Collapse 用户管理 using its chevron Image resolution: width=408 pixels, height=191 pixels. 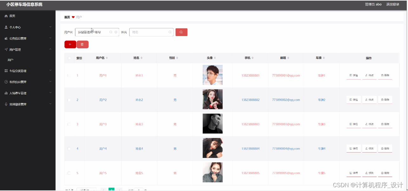pyautogui.click(x=50, y=49)
